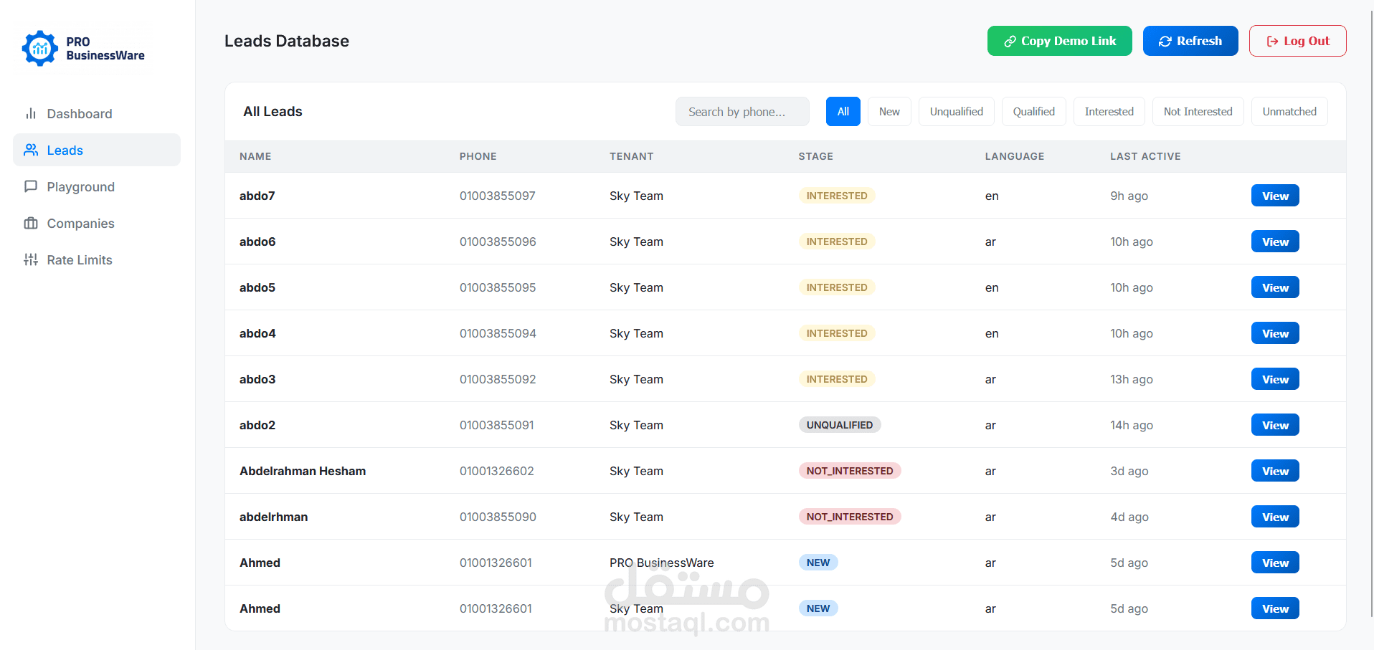Copy the demo link

[x=1059, y=41]
